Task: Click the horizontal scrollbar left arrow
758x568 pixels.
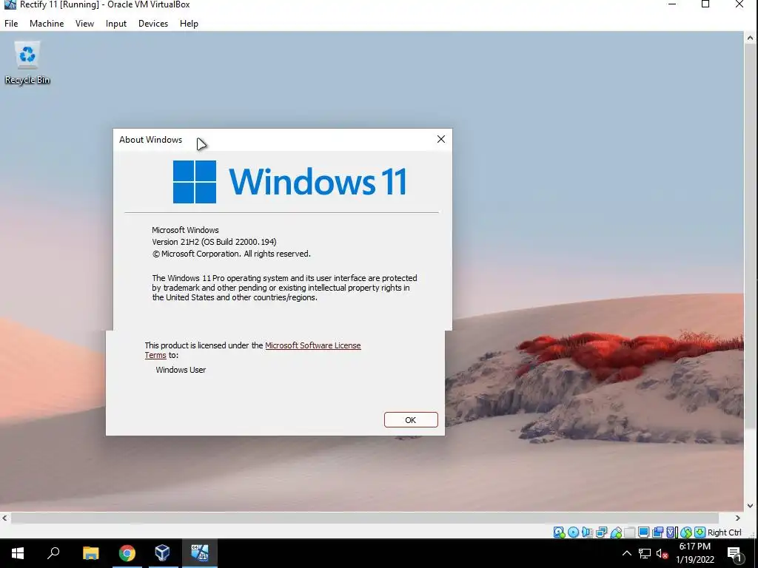Action: click(x=5, y=518)
